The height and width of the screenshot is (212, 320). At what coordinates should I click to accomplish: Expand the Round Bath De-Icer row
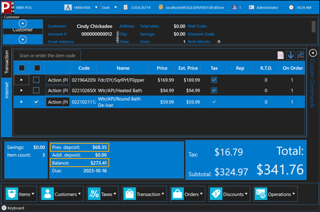point(21,102)
